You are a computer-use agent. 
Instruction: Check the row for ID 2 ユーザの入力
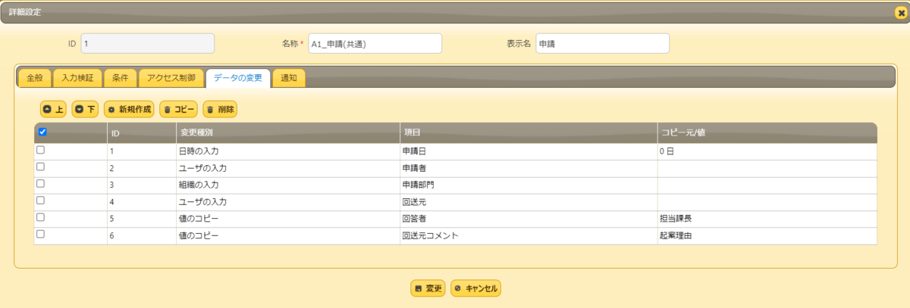pos(41,166)
